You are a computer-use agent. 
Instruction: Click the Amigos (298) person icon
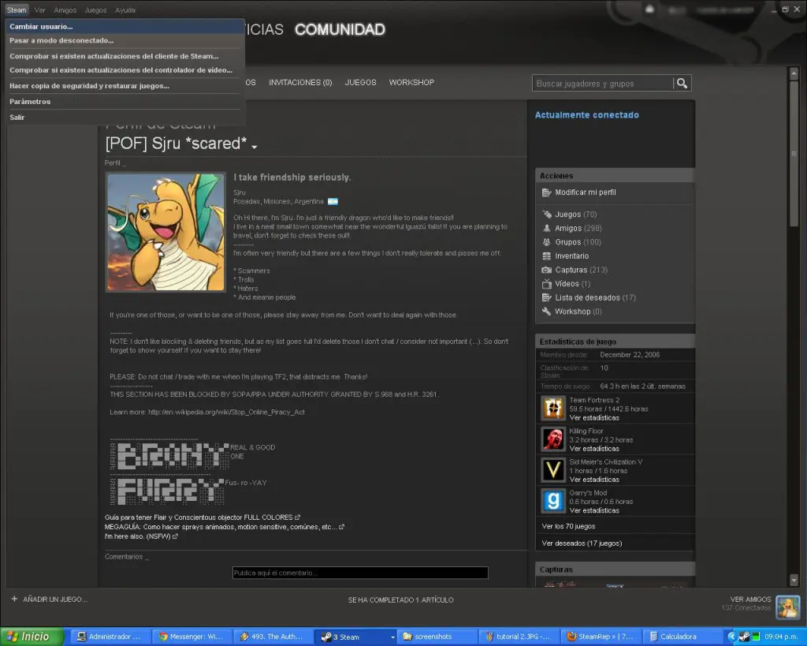tap(547, 228)
